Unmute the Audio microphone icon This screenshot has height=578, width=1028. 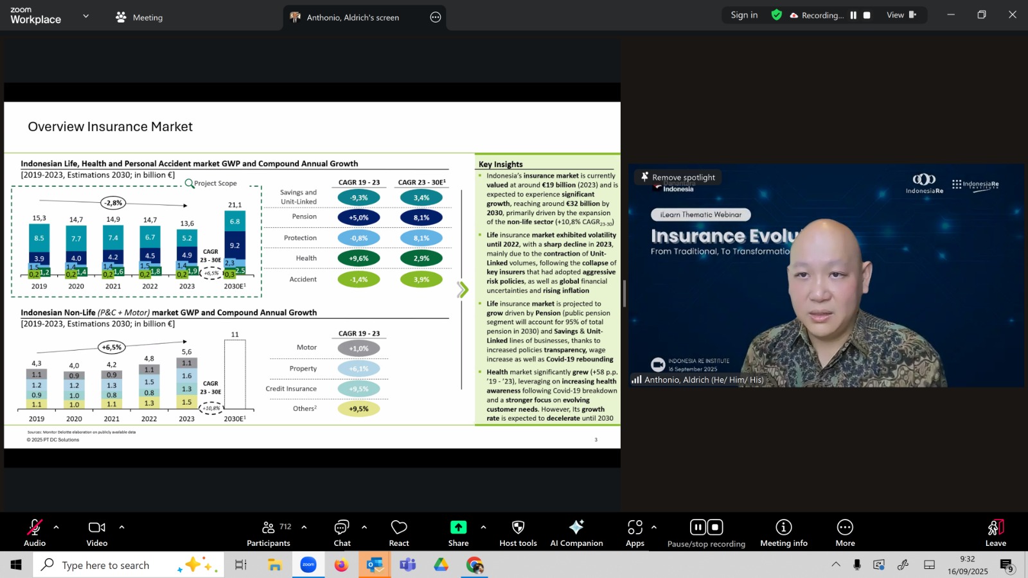coord(35,528)
